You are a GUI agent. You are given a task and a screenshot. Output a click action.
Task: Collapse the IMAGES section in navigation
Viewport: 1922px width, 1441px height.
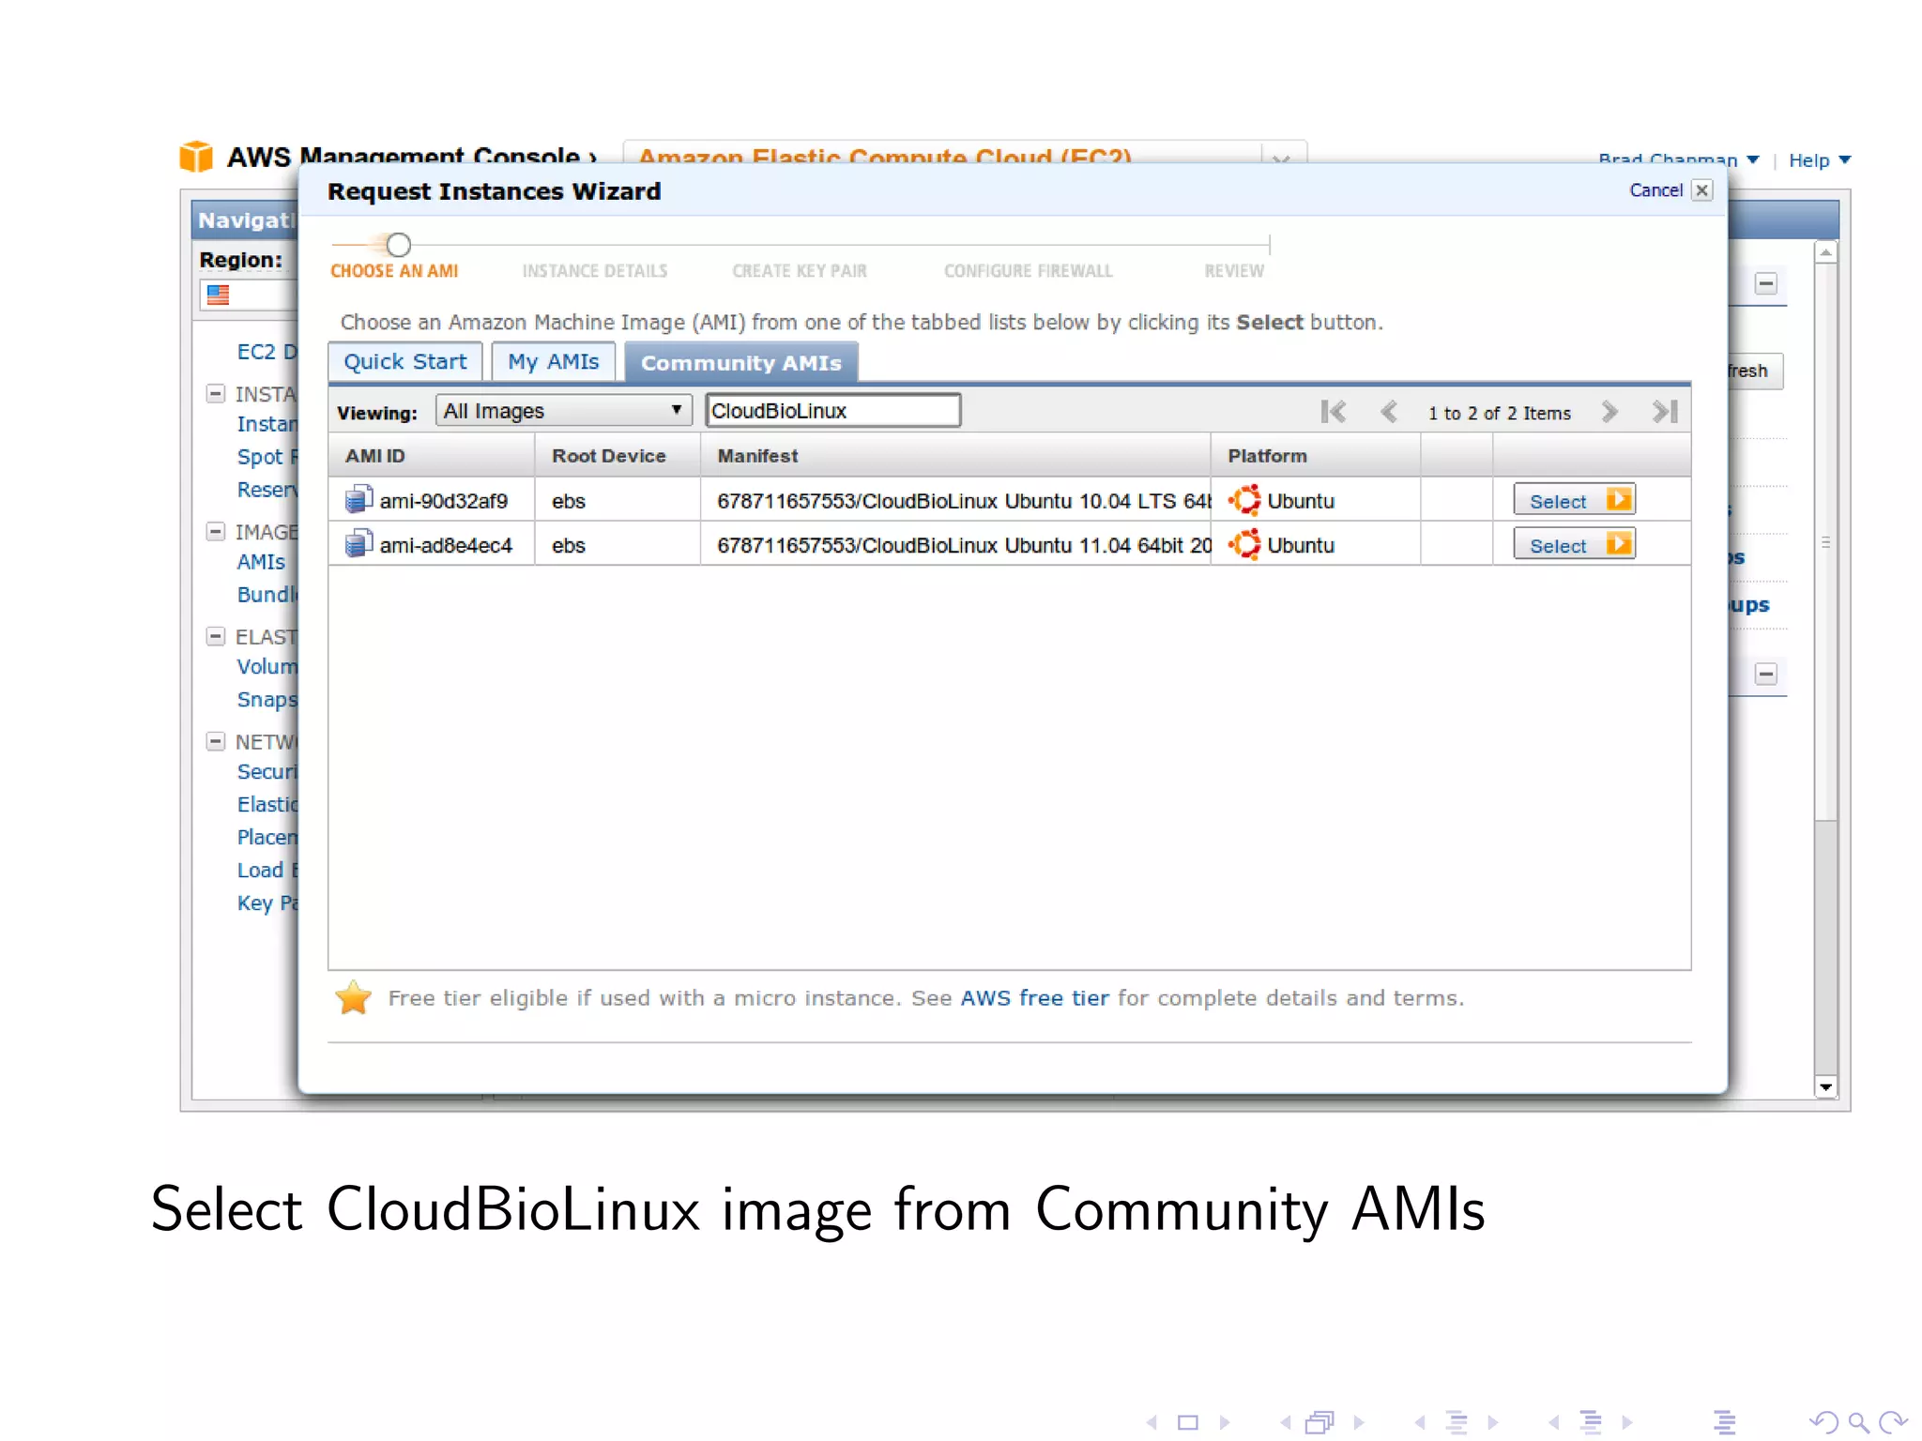(216, 531)
